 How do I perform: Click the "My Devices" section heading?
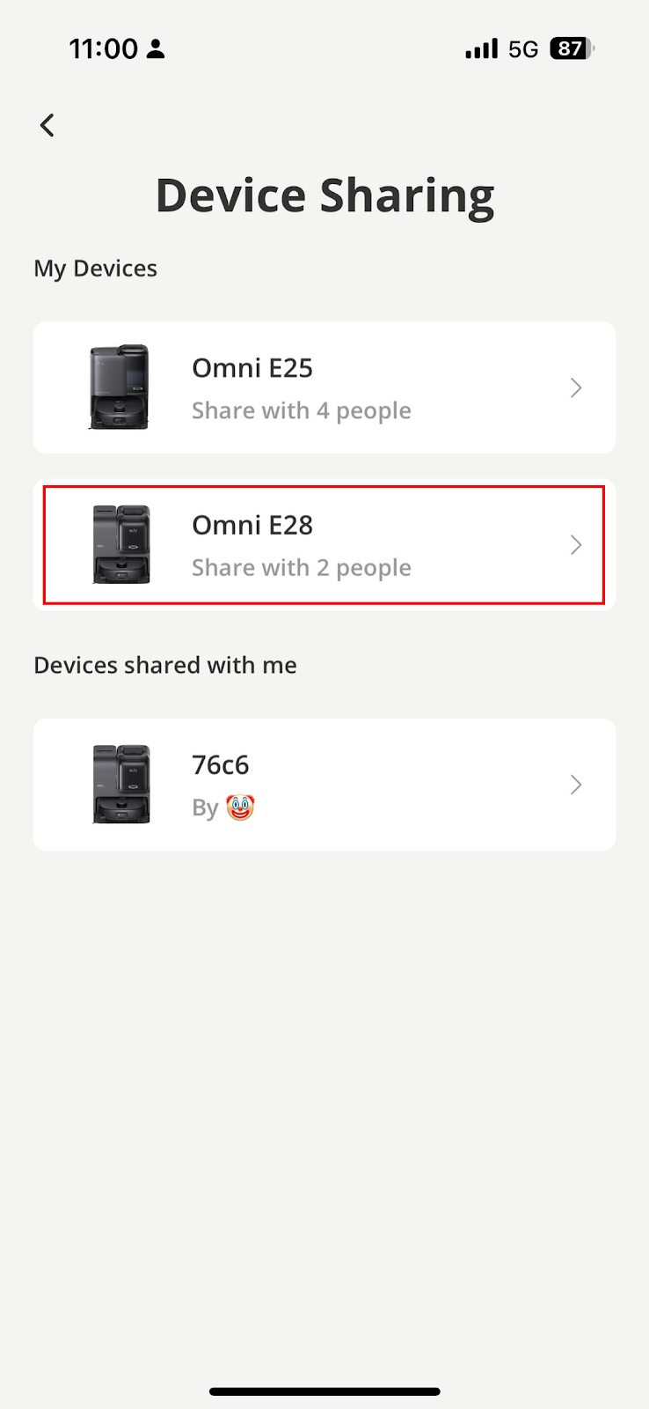[95, 268]
